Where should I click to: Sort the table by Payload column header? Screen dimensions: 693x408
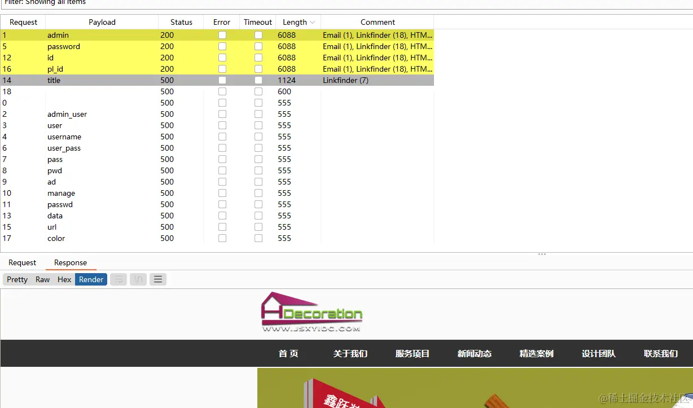tap(102, 22)
